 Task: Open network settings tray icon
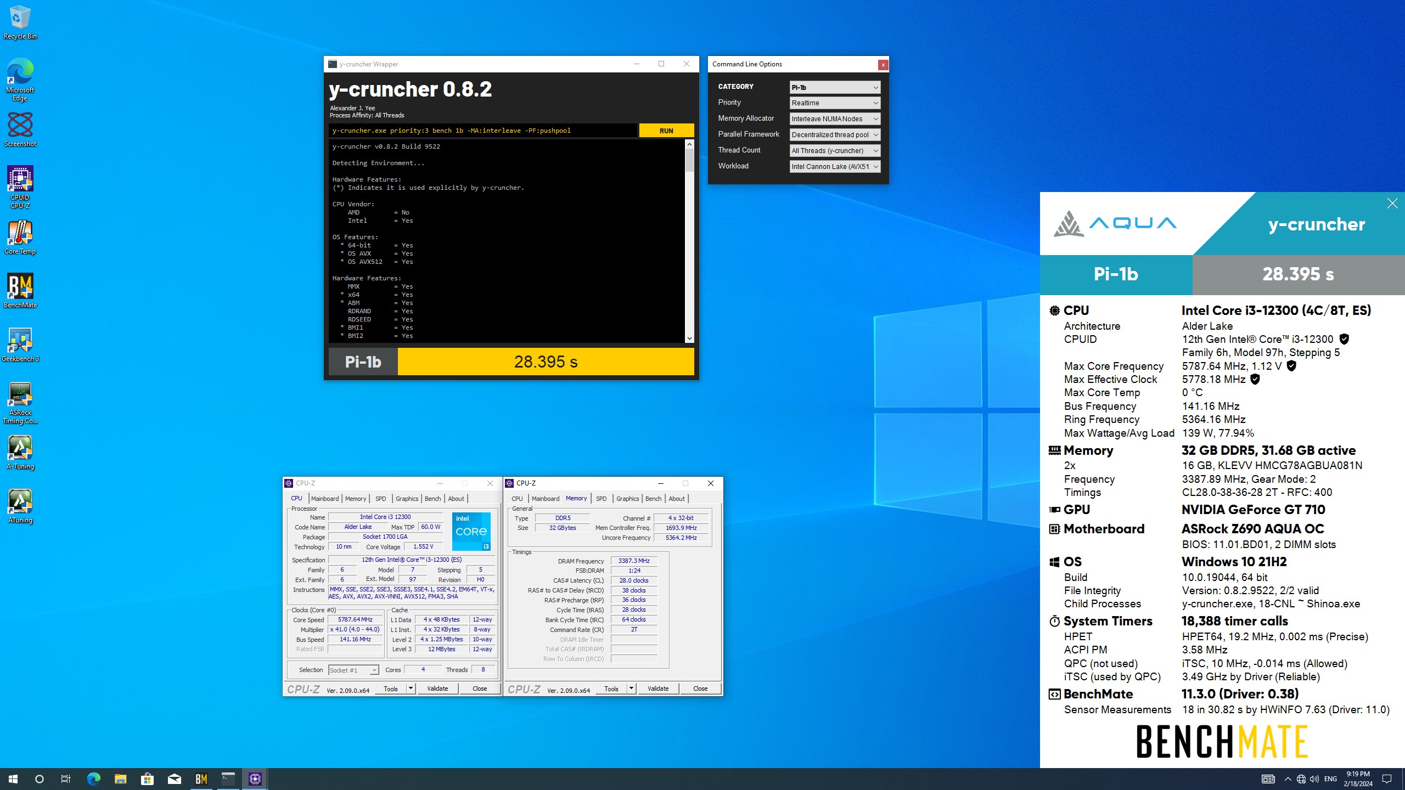(x=1301, y=778)
